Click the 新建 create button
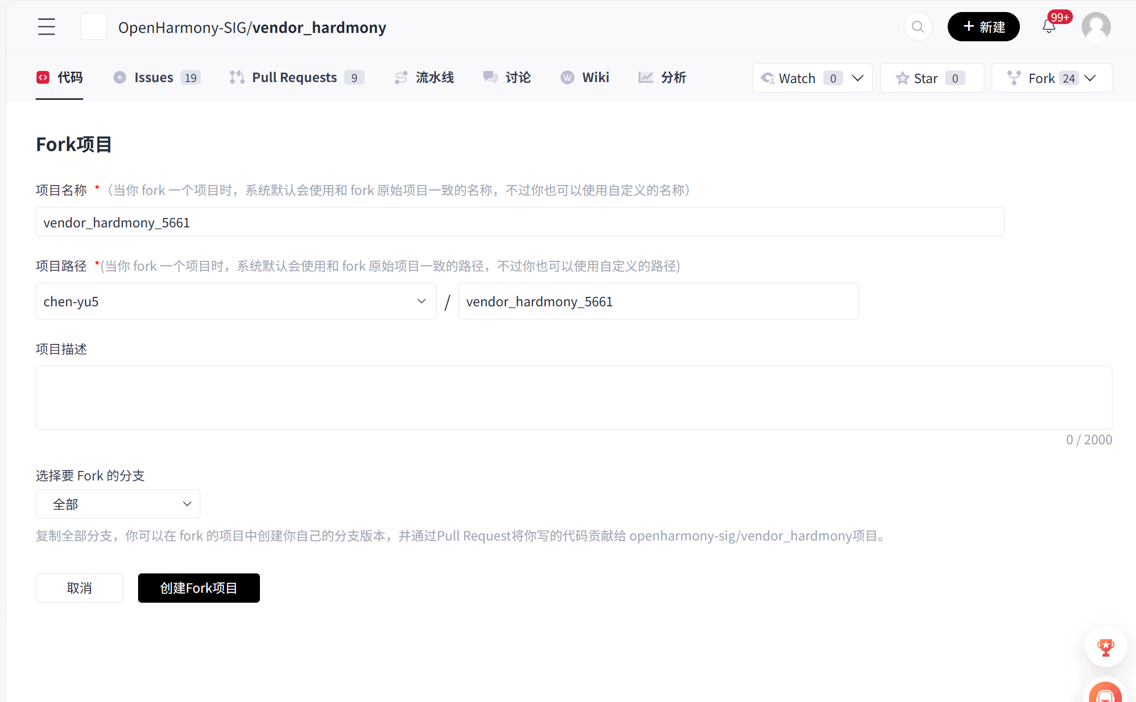 click(983, 27)
